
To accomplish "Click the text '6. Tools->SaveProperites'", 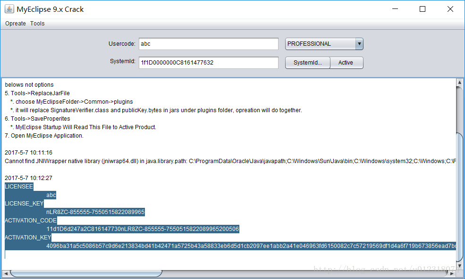I will [x=37, y=119].
